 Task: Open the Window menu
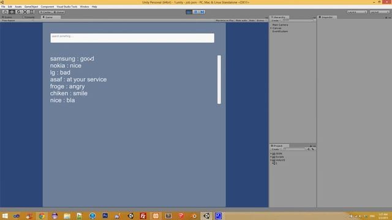tap(85, 7)
